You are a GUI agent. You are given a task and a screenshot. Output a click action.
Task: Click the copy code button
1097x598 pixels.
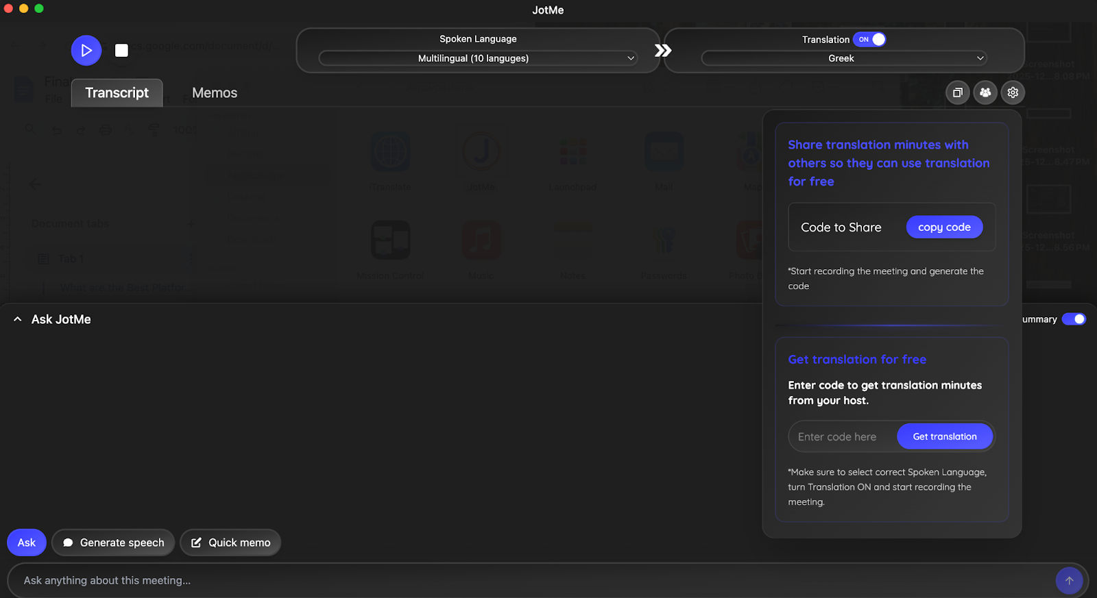tap(944, 227)
